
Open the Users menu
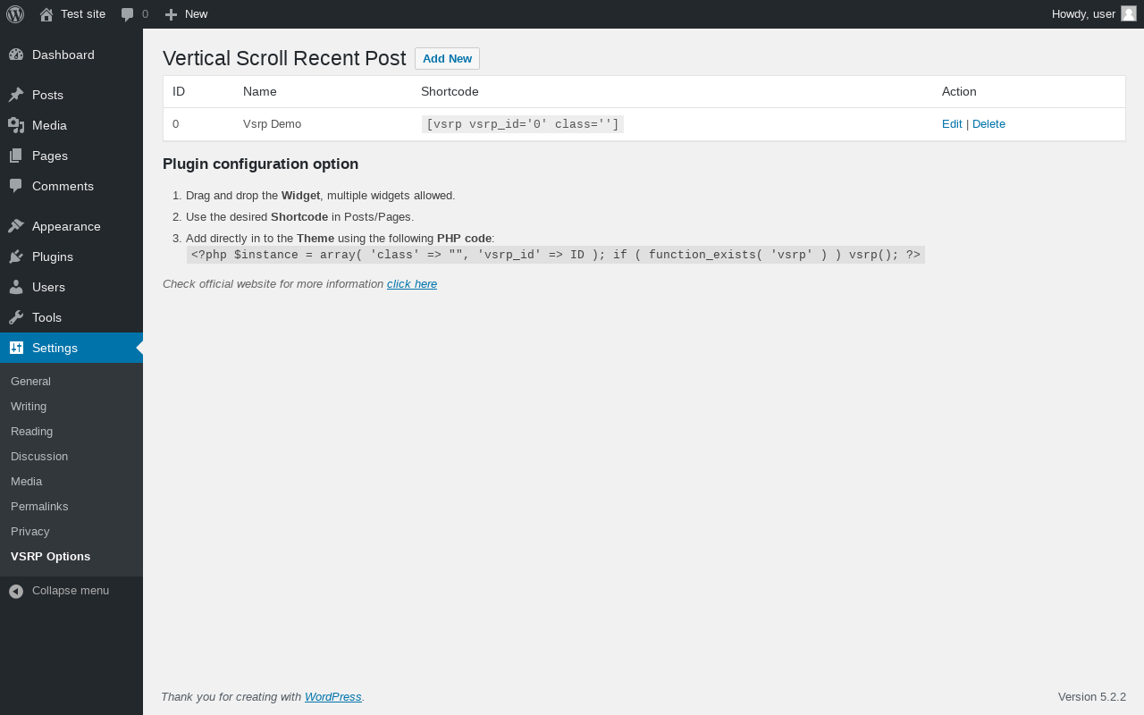tap(48, 287)
